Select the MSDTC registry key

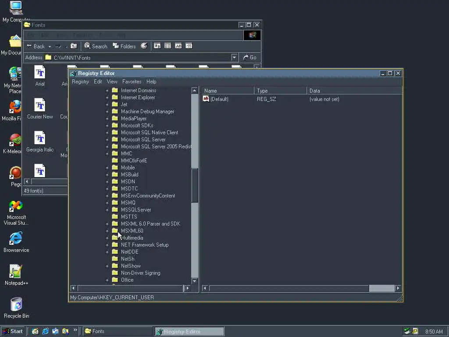pyautogui.click(x=129, y=189)
